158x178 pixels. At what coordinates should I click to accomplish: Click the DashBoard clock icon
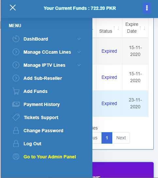coord(16,39)
